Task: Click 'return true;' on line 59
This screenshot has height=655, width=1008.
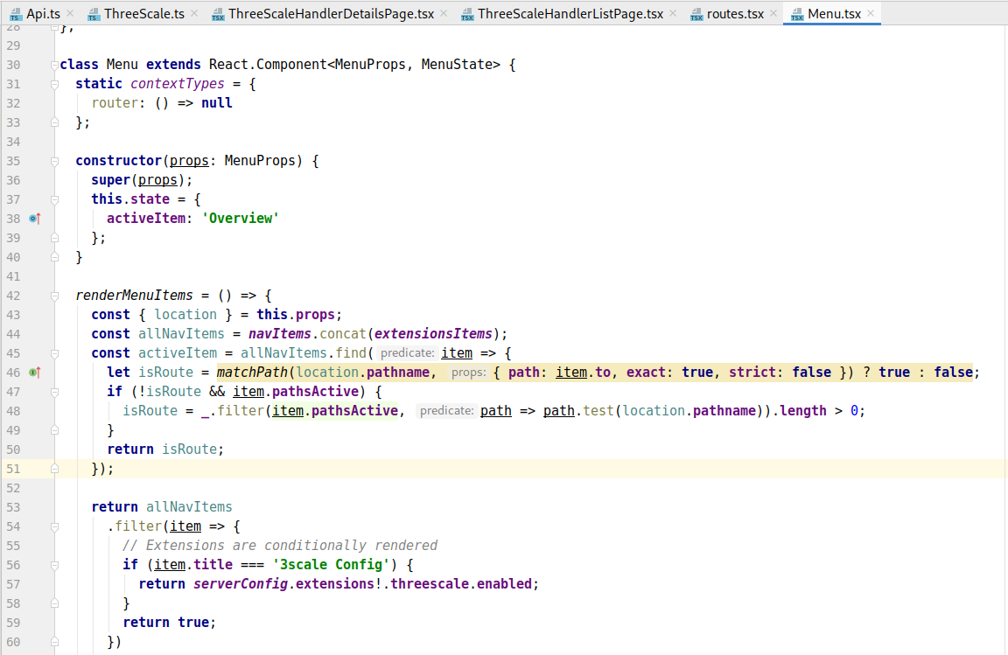Action: (169, 623)
